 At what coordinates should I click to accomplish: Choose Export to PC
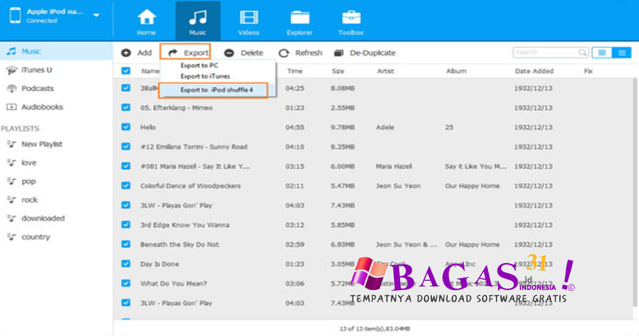[x=199, y=65]
